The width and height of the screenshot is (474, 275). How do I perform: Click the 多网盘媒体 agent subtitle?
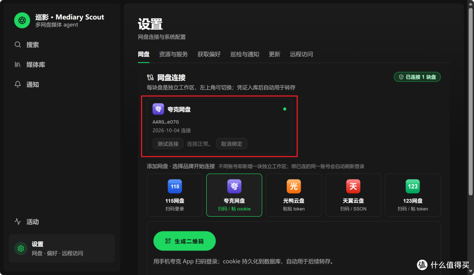[57, 25]
